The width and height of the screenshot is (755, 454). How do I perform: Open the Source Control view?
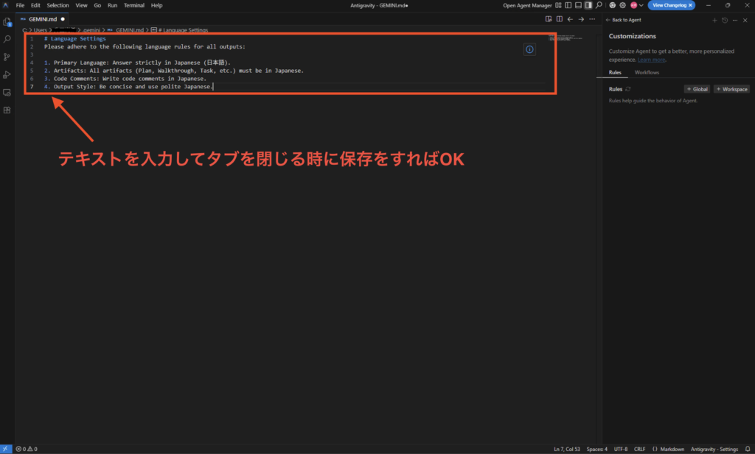point(7,57)
